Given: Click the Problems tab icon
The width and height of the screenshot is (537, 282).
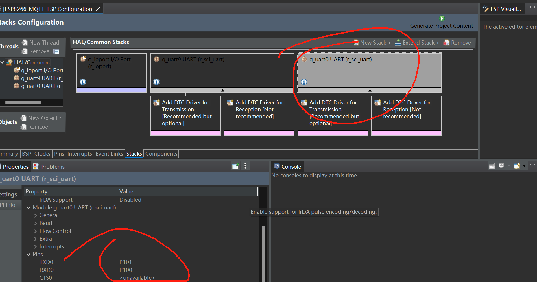Looking at the screenshot, I should (x=36, y=166).
